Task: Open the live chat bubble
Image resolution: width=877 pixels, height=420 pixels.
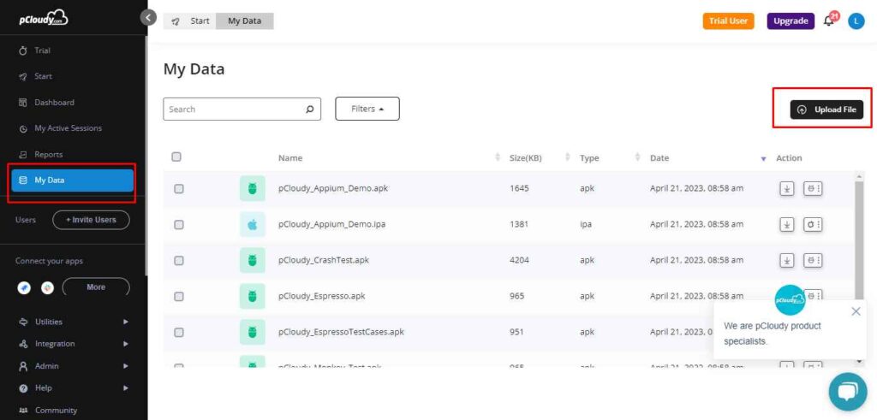Action: [848, 392]
